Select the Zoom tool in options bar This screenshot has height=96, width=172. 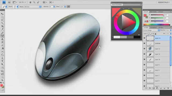point(34,2)
